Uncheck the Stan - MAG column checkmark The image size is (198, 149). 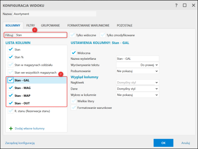[x=11, y=88]
